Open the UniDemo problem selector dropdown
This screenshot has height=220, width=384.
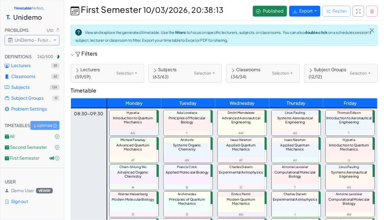coord(32,40)
